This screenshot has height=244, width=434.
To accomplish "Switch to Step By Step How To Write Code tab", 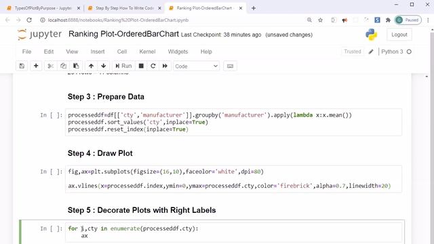I will pyautogui.click(x=125, y=8).
